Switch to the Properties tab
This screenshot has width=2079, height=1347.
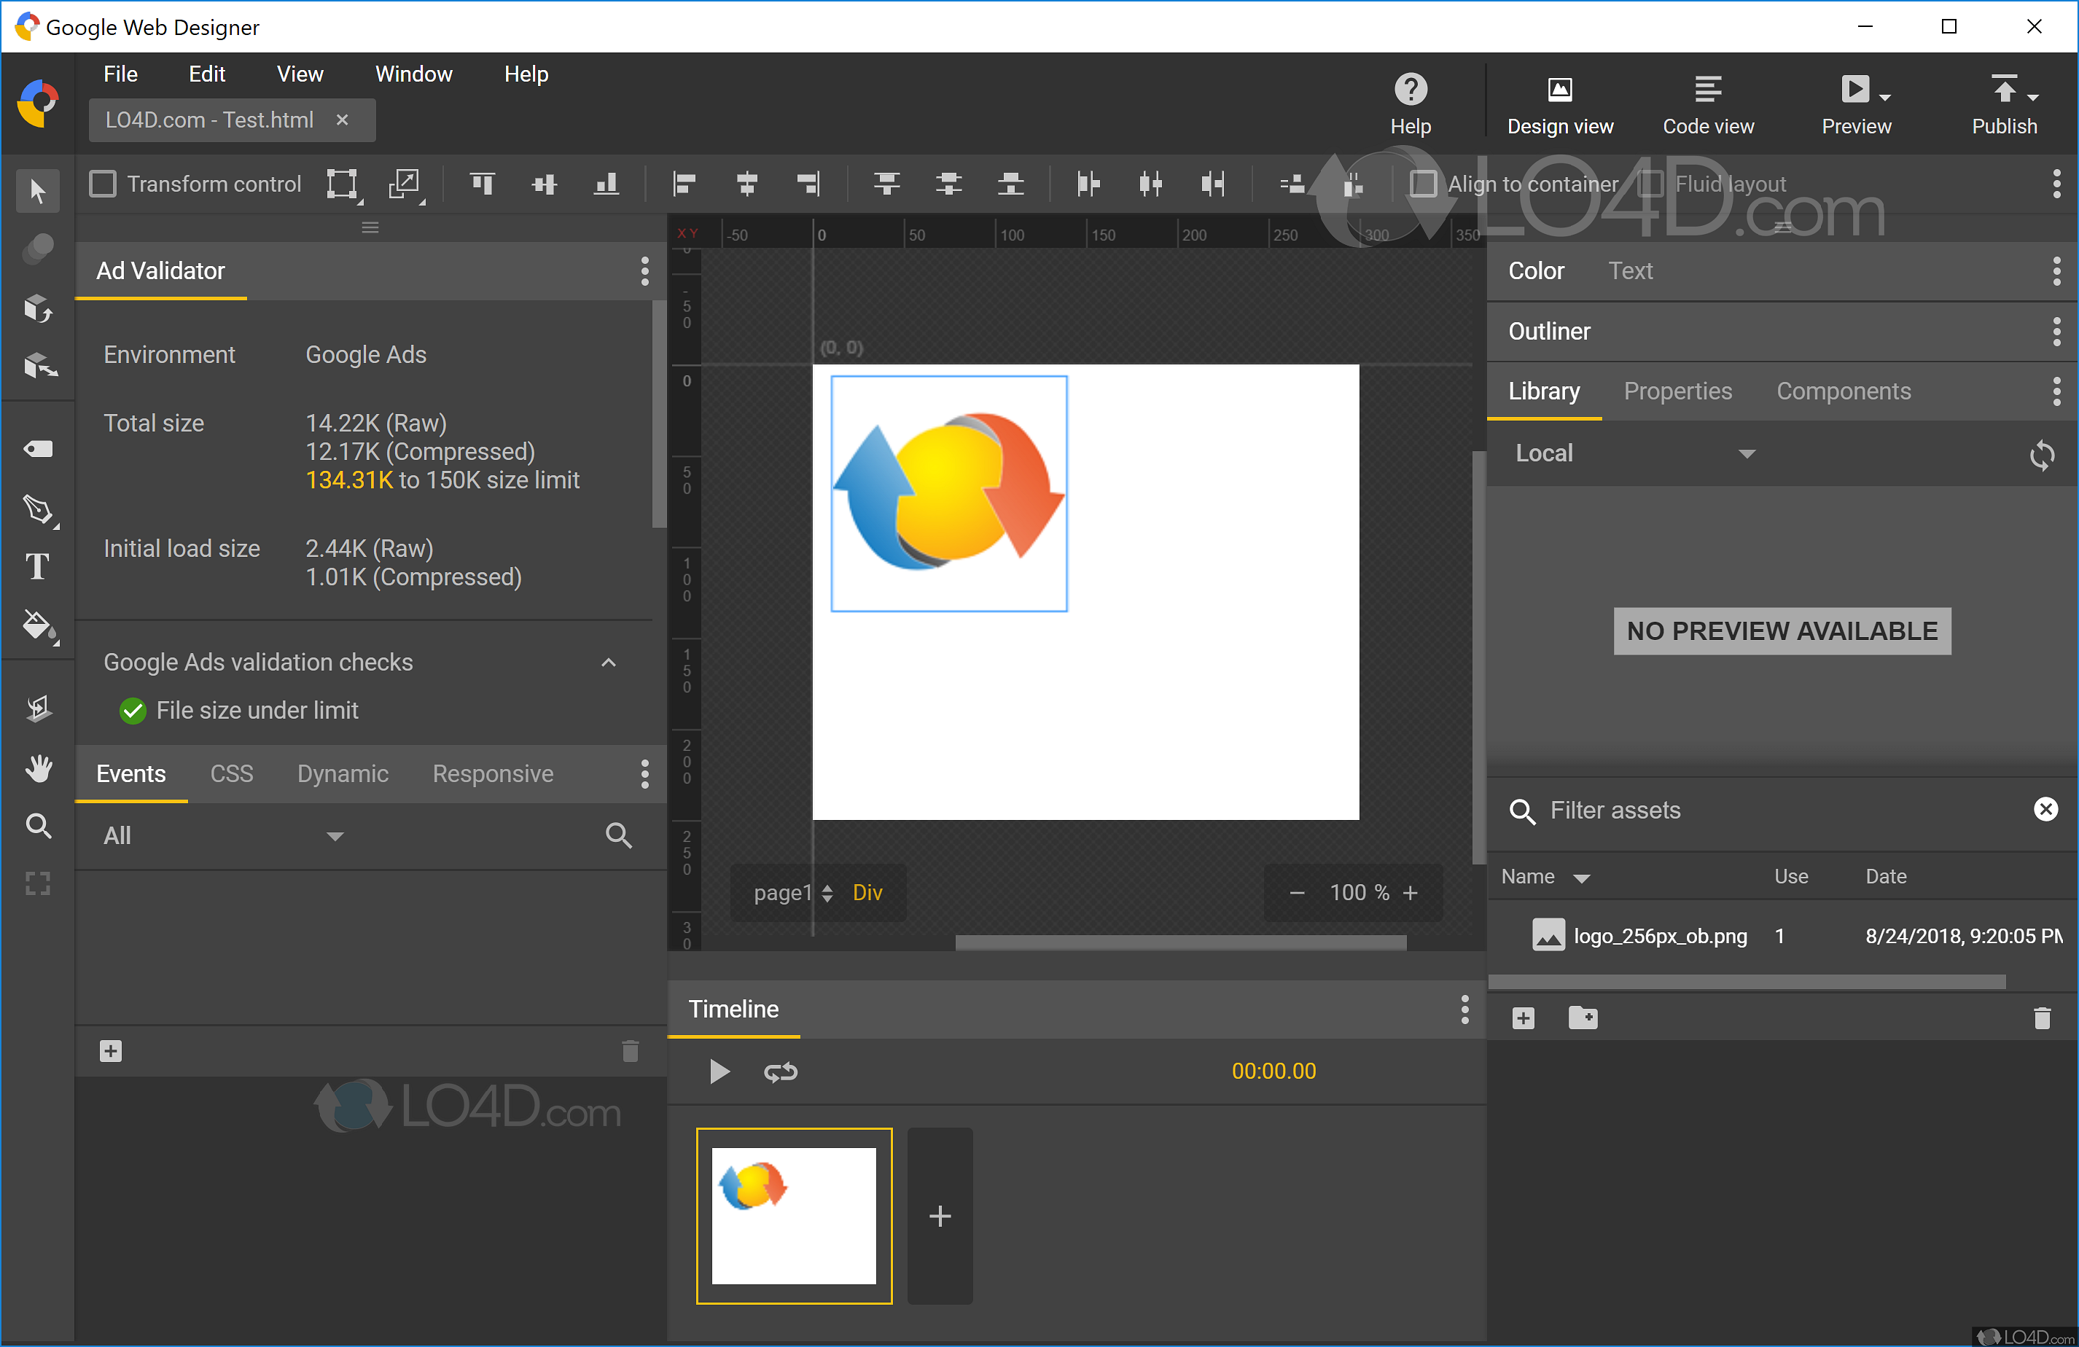[x=1677, y=391]
